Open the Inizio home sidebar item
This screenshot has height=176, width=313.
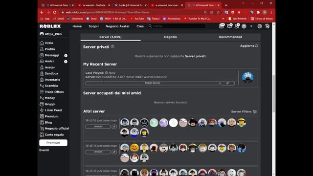pyautogui.click(x=46, y=43)
